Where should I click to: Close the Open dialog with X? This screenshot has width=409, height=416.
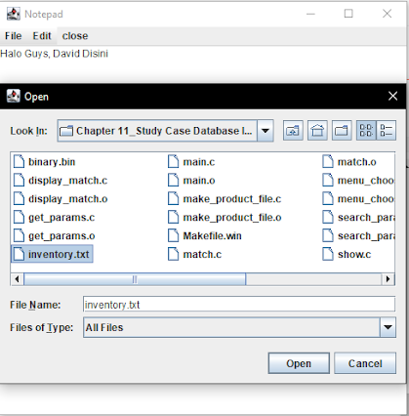click(x=392, y=96)
